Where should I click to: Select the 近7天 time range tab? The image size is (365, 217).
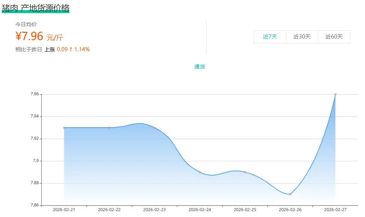click(270, 37)
